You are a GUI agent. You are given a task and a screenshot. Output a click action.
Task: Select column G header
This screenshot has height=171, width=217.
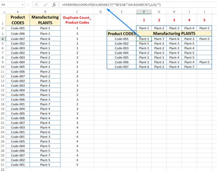tap(159, 12)
